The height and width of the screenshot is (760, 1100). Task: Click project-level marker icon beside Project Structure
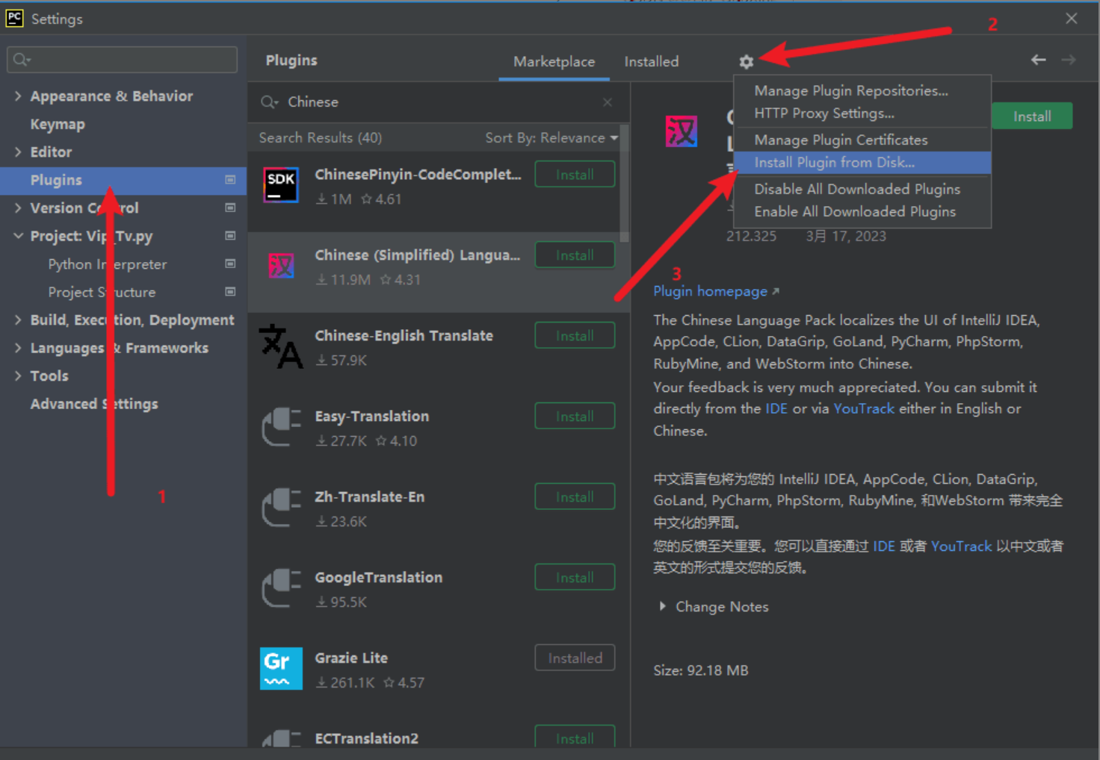click(230, 292)
